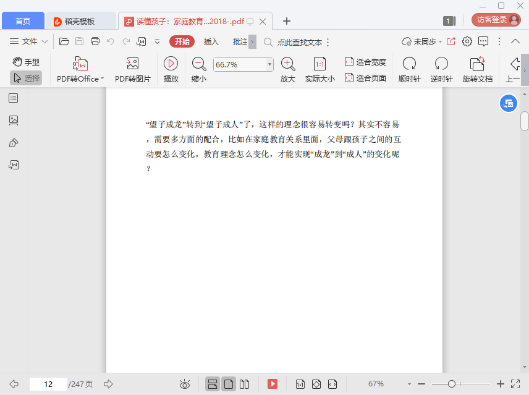Open thumbnails sidebar panel
The height and width of the screenshot is (395, 529).
[x=14, y=121]
